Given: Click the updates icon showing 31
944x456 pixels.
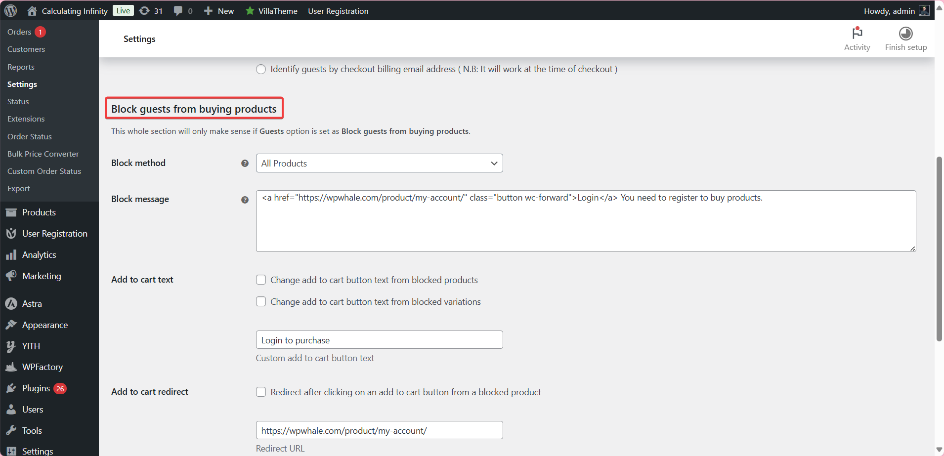Looking at the screenshot, I should (144, 10).
